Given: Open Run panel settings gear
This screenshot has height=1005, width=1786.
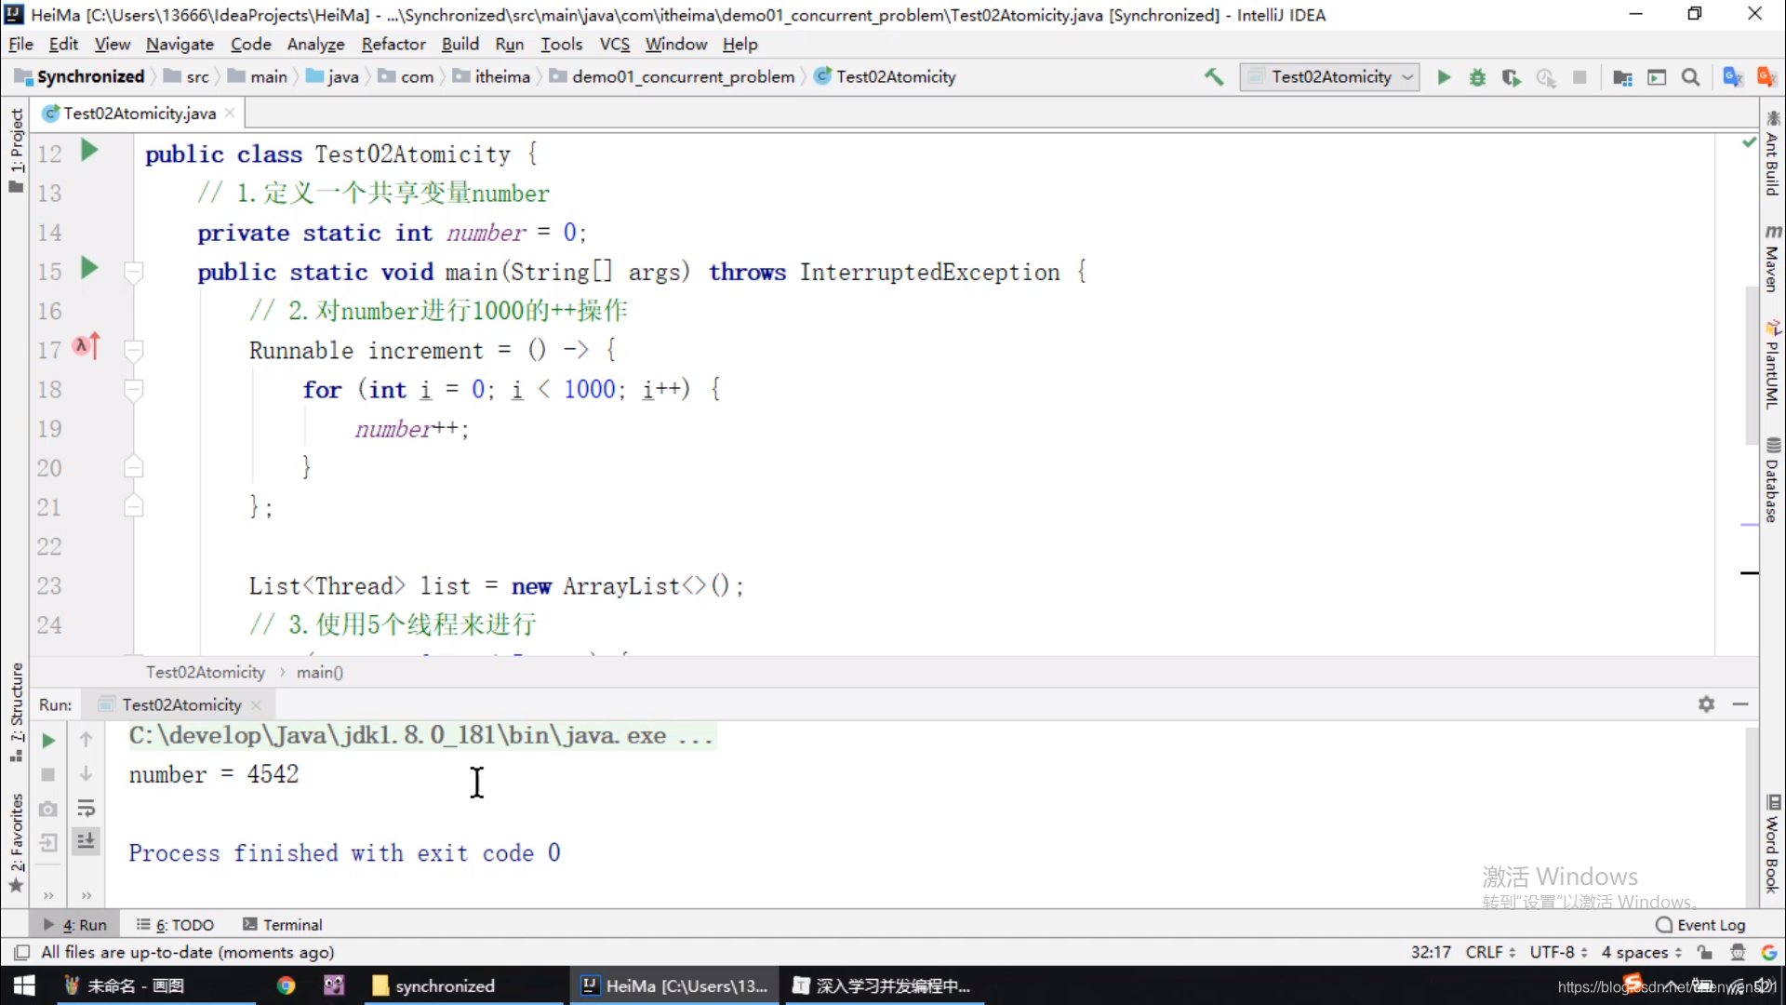Looking at the screenshot, I should tap(1706, 704).
